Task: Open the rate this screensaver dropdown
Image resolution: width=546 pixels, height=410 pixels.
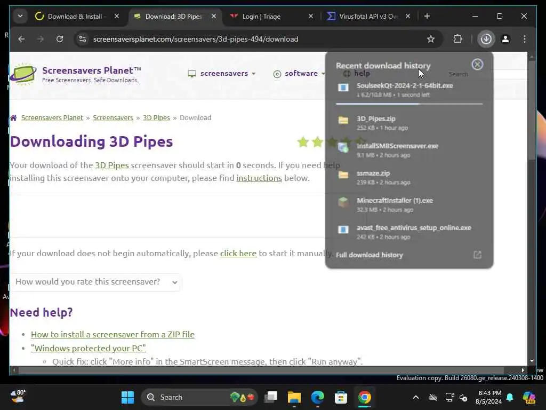Action: (x=95, y=282)
